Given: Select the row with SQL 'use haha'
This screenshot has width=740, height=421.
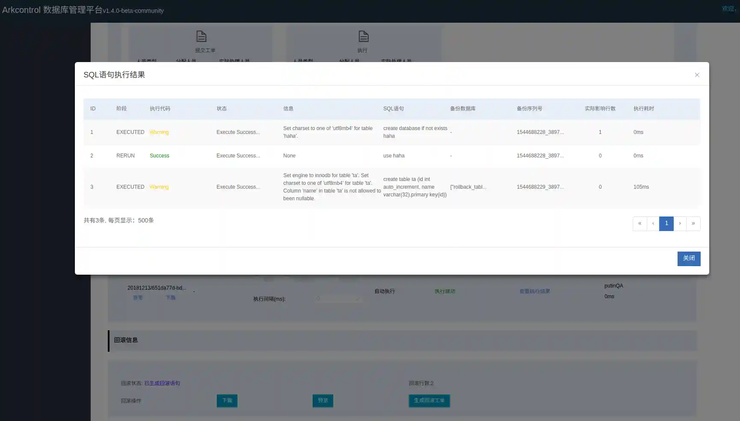Looking at the screenshot, I should tap(394, 156).
